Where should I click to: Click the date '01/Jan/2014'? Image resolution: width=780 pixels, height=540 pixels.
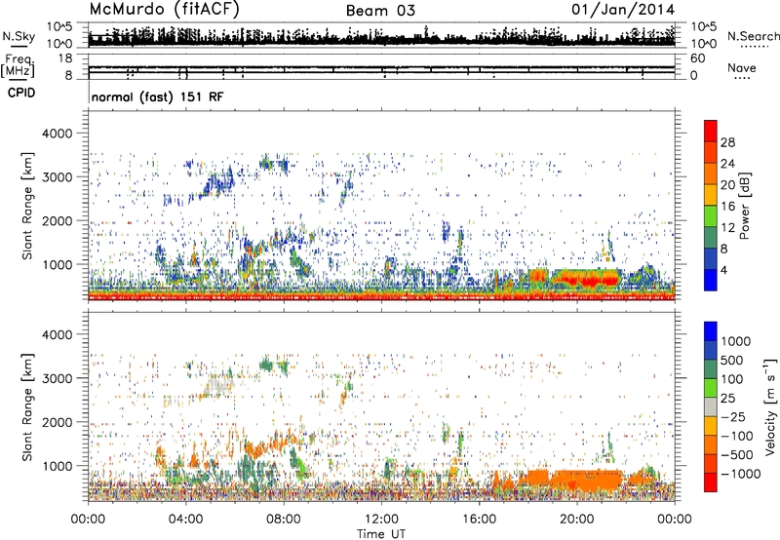623,10
